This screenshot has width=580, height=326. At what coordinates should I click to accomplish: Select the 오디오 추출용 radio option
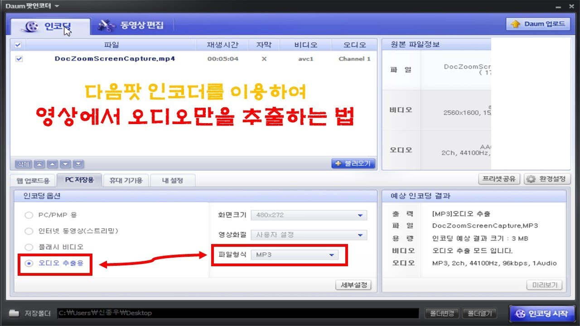[29, 263]
